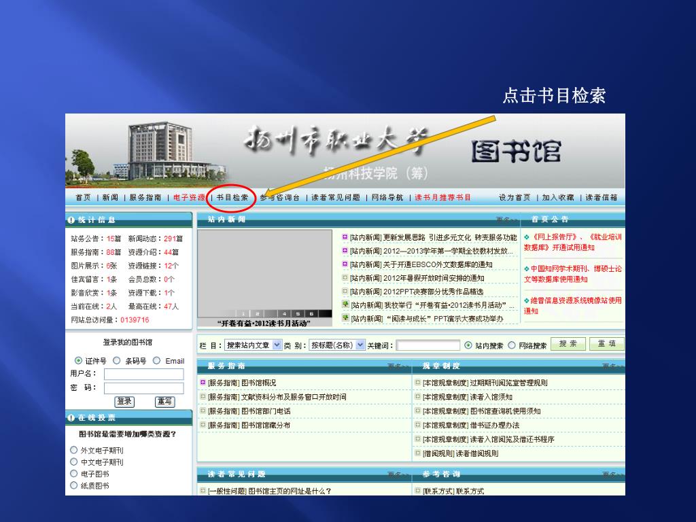Open 读者信箱 link
Screen dimensions: 696x522
tap(601, 198)
